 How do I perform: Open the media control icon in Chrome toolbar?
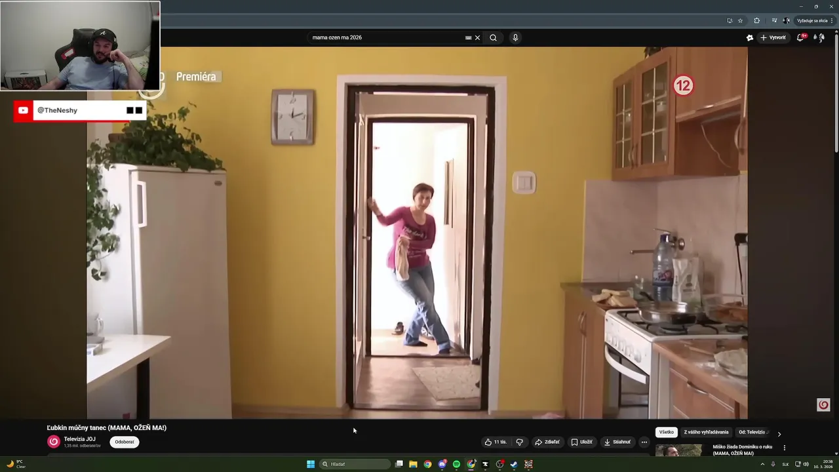tap(774, 20)
